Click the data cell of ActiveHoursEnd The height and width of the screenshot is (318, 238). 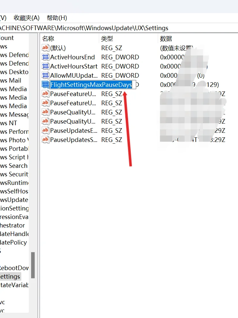[x=172, y=57]
